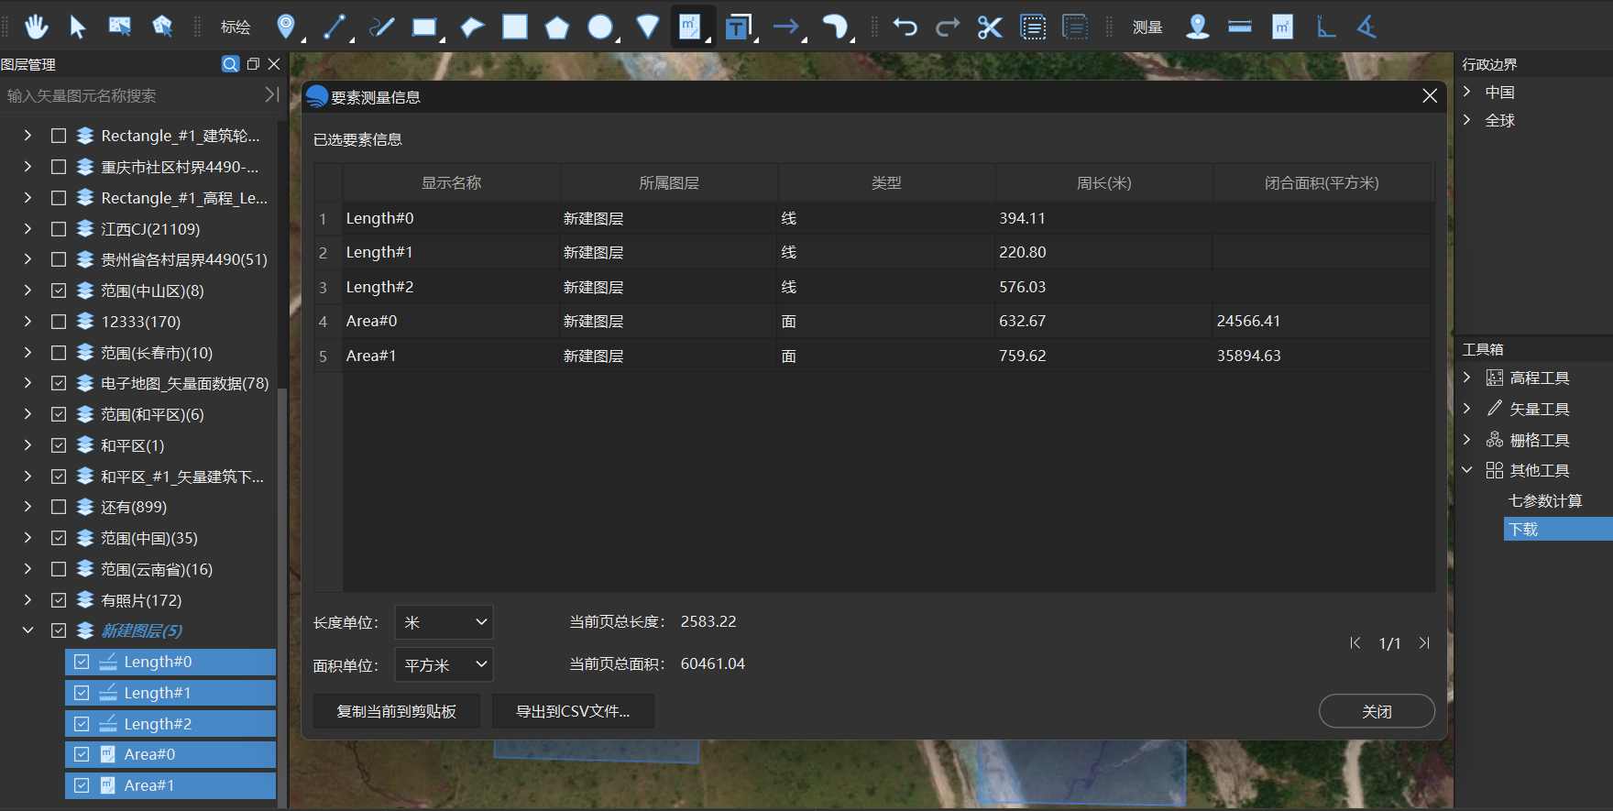Select Length#2 in layer tree
The image size is (1613, 811).
click(170, 724)
